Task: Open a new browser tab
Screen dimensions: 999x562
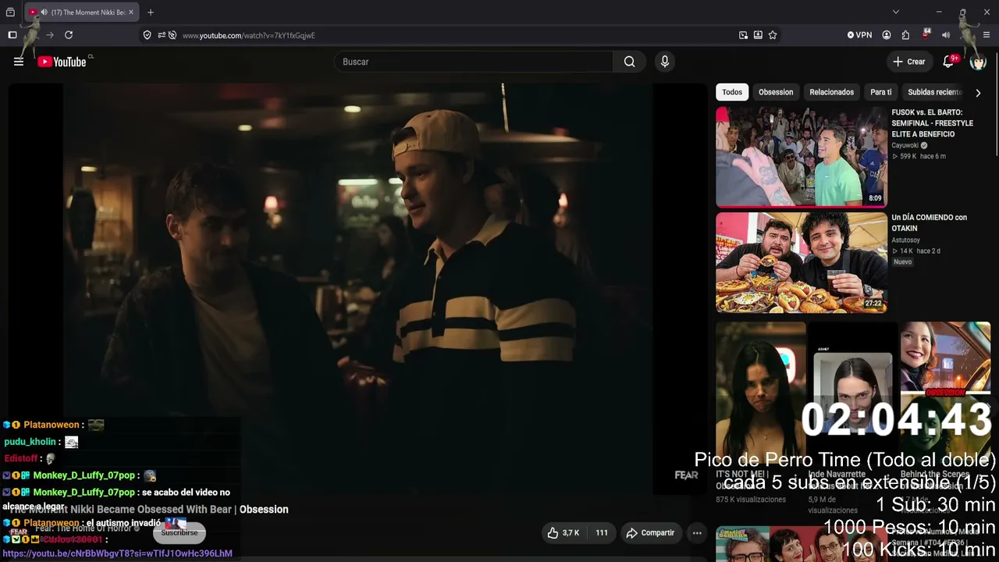Action: pos(151,12)
